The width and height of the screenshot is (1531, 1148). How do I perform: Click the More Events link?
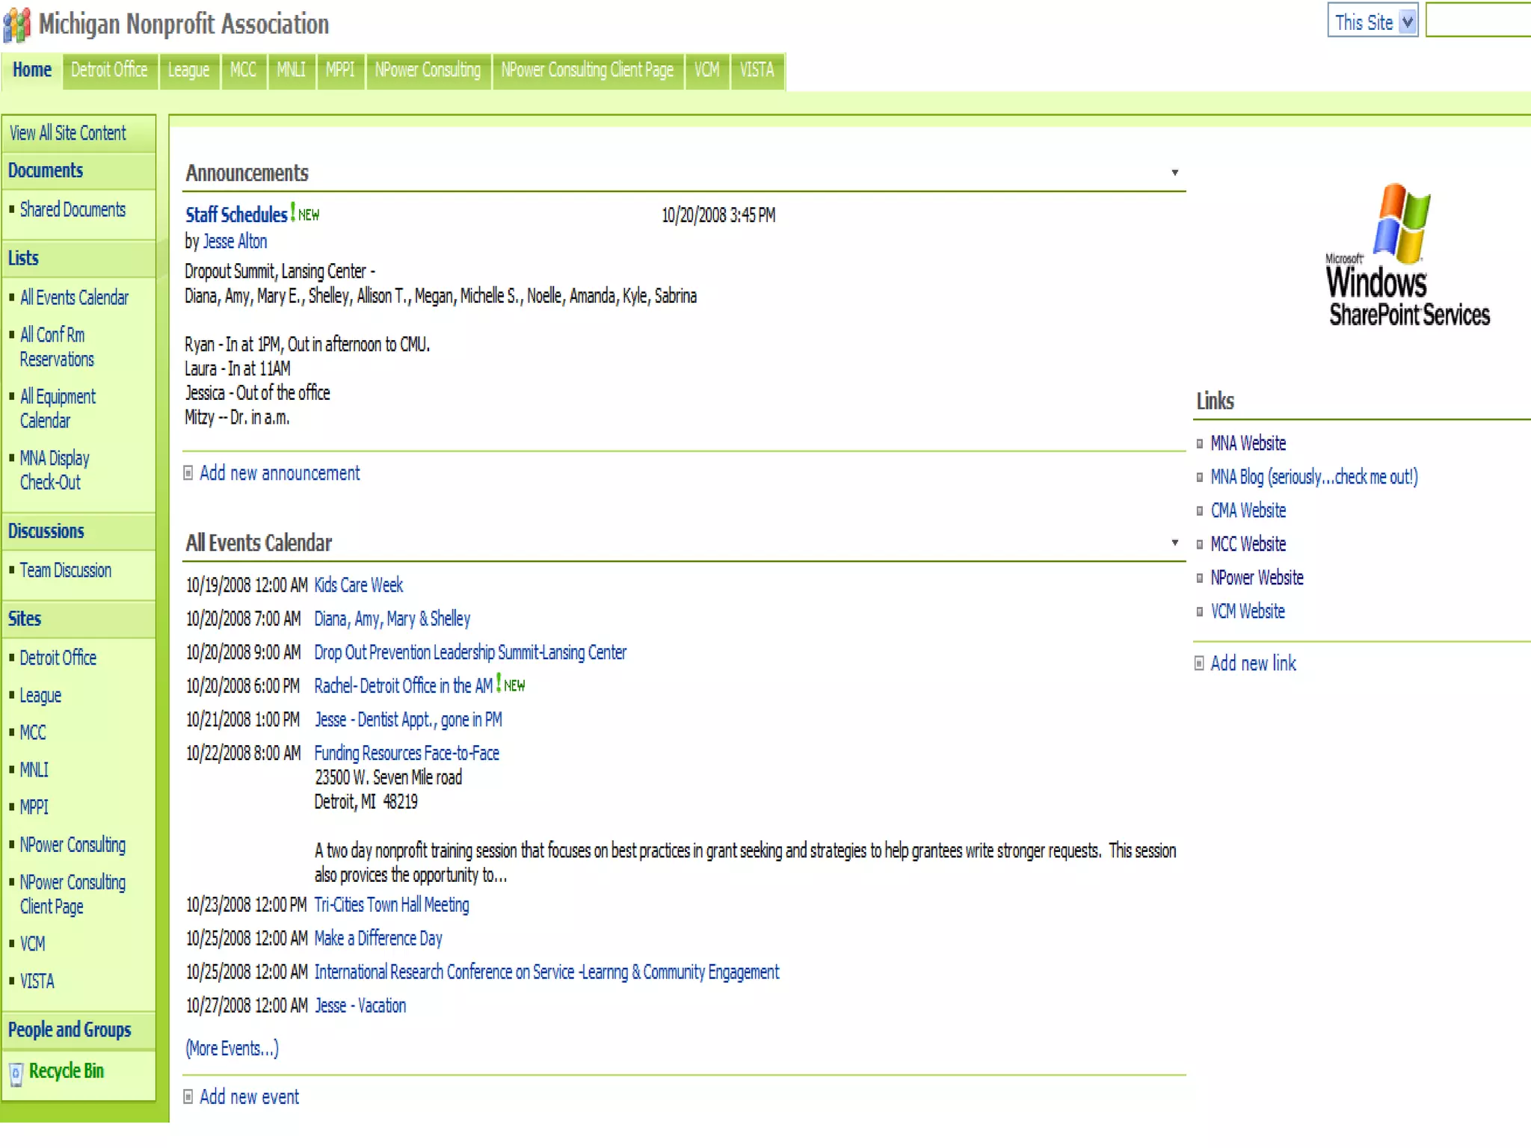click(x=232, y=1049)
